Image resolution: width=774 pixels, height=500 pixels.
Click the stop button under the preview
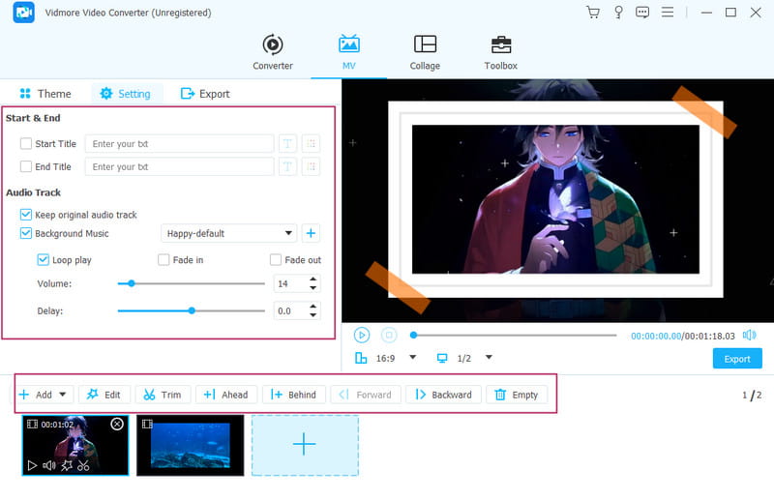[x=389, y=335]
